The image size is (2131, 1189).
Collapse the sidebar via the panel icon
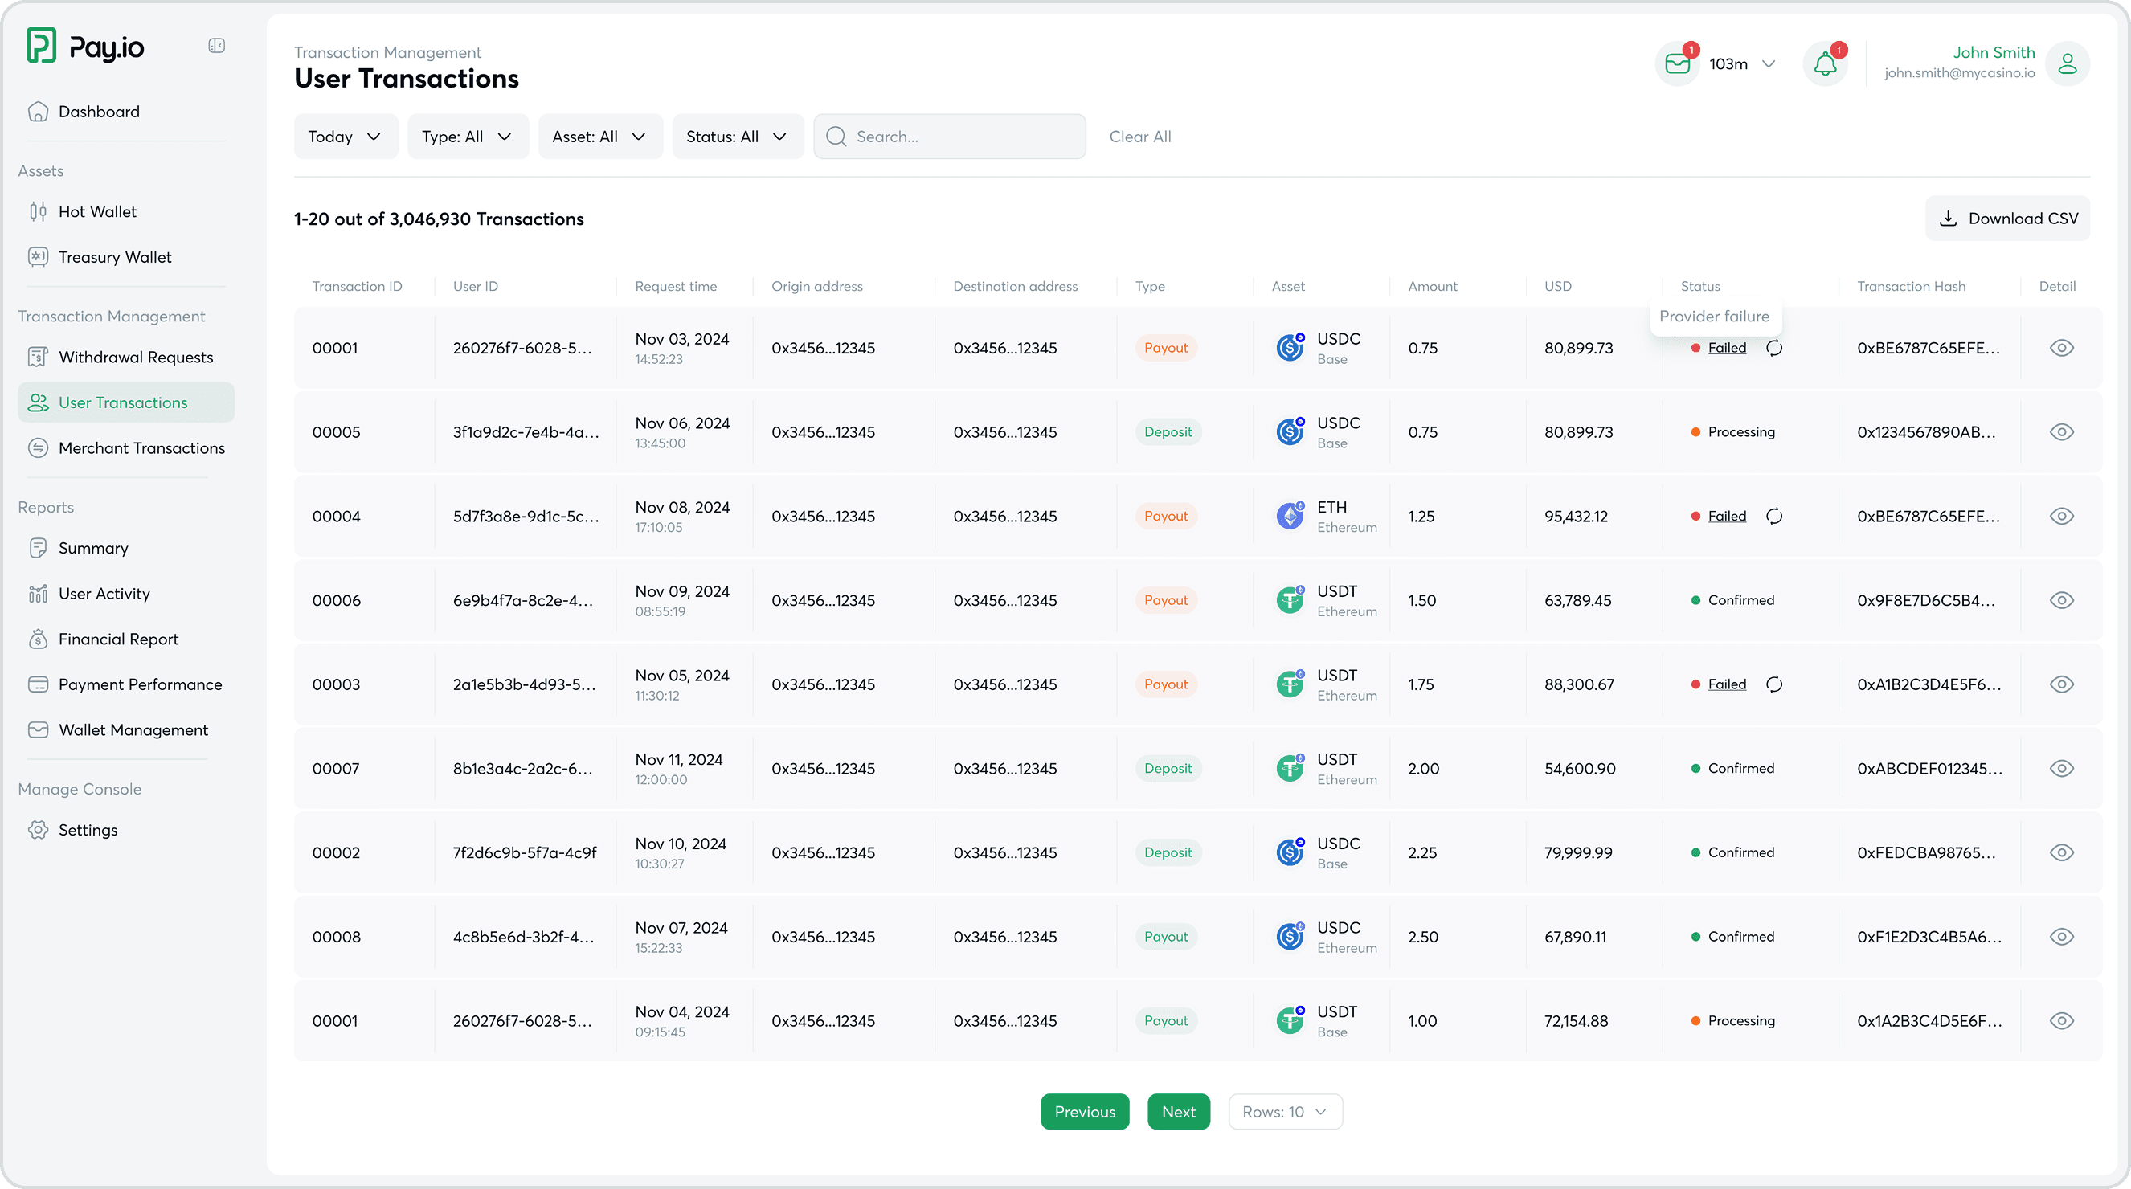216,46
